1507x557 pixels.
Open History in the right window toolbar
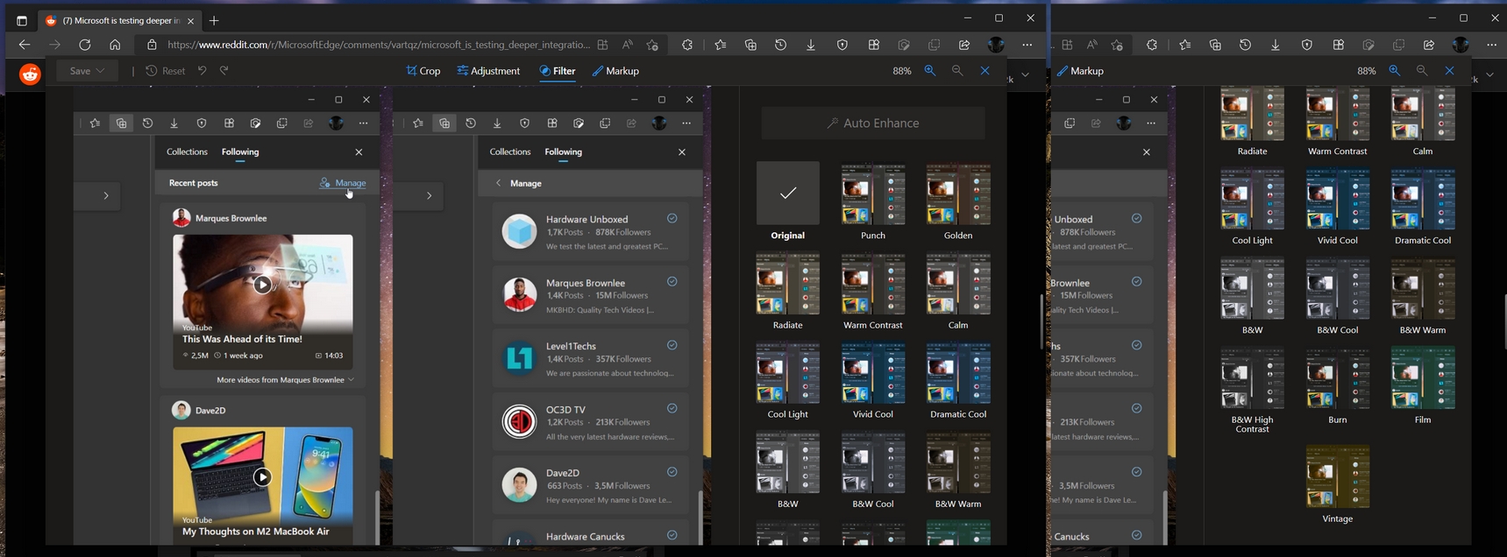pyautogui.click(x=1245, y=45)
